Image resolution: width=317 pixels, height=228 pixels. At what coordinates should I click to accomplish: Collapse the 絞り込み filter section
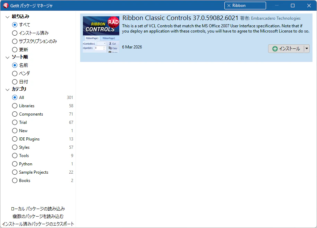point(8,17)
